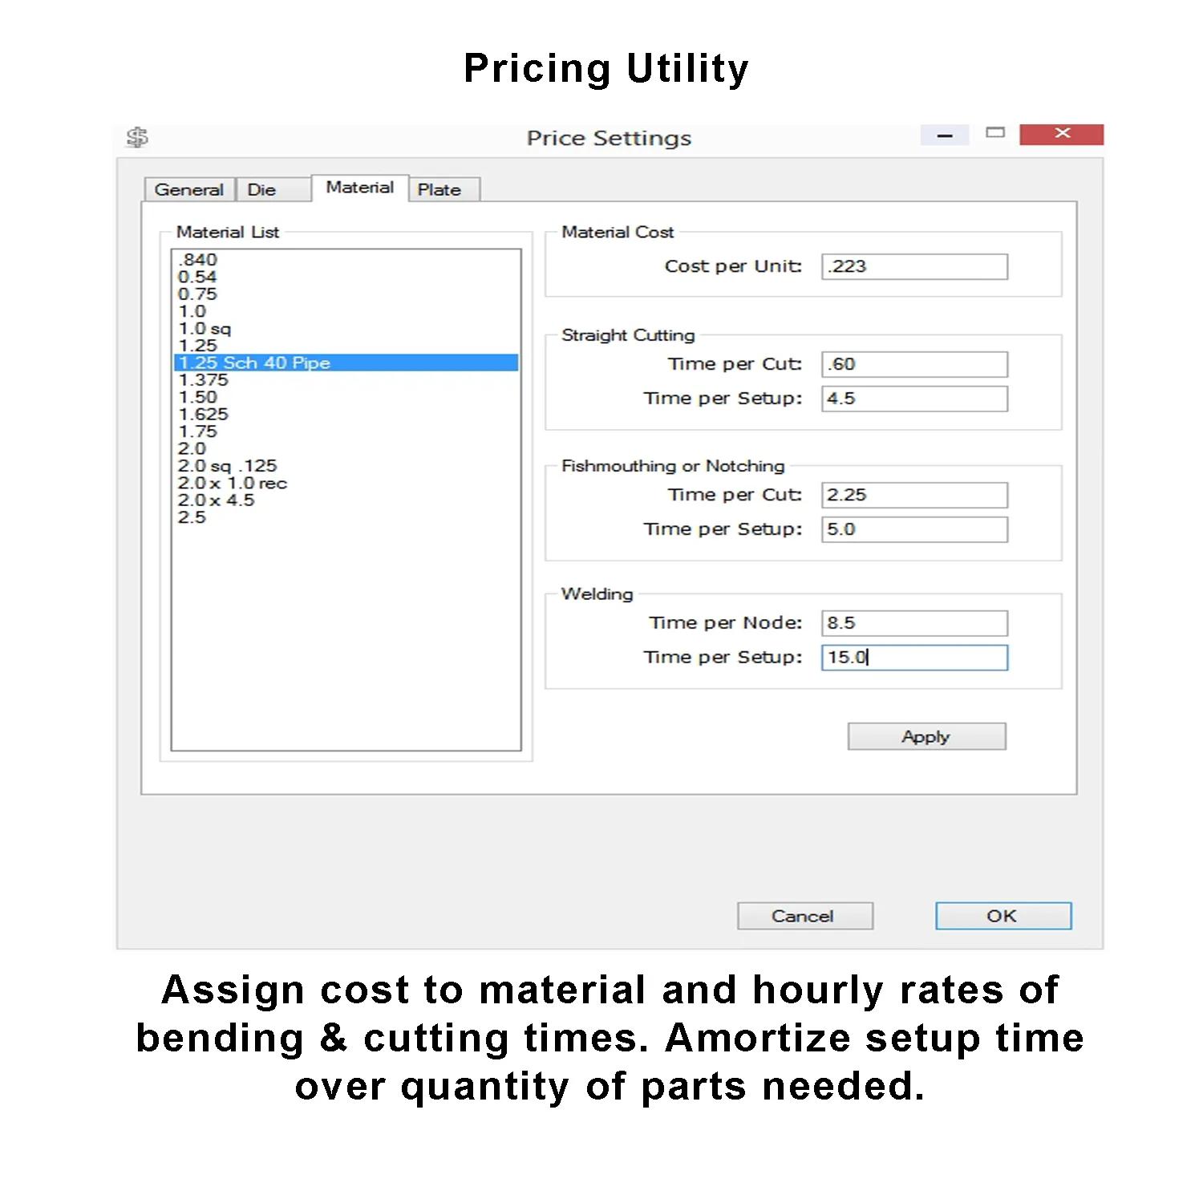This screenshot has width=1203, height=1203.
Task: Select the Material tab
Action: coord(359,187)
